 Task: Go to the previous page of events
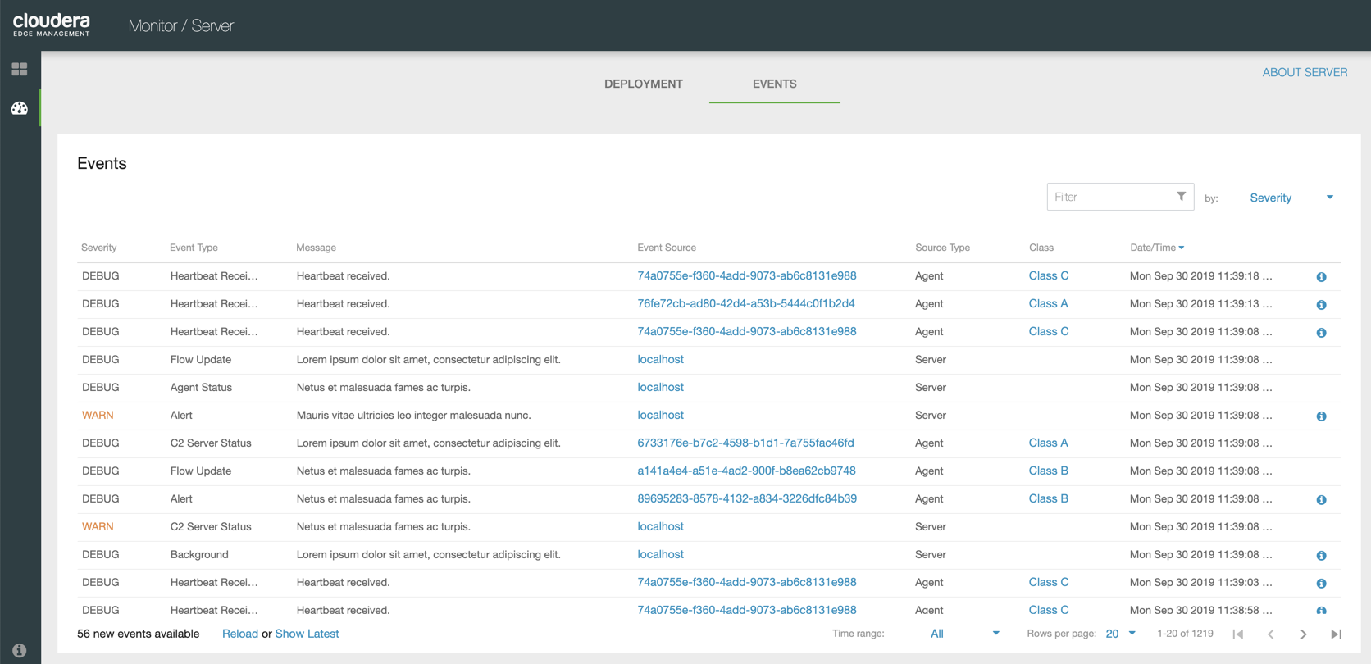click(1270, 634)
